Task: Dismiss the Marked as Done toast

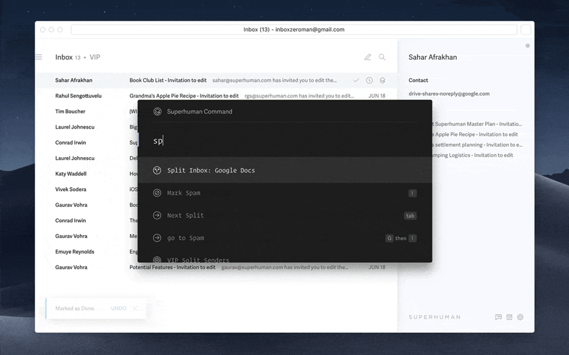Action: (x=135, y=308)
